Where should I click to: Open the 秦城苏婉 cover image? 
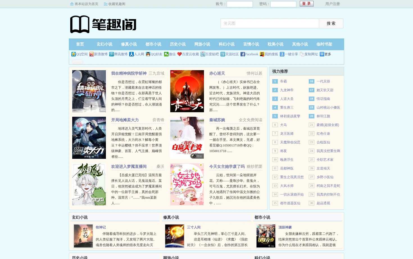187,138
